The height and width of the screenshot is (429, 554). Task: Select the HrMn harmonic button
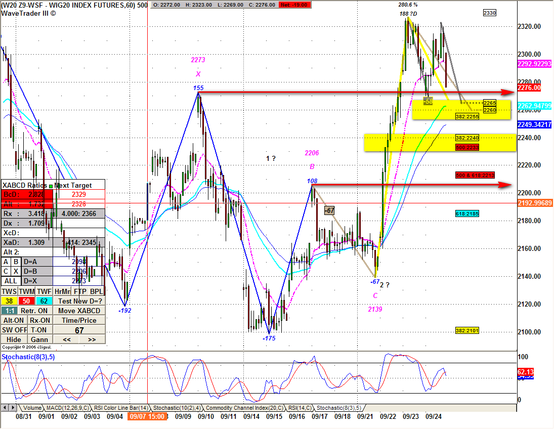[63, 291]
